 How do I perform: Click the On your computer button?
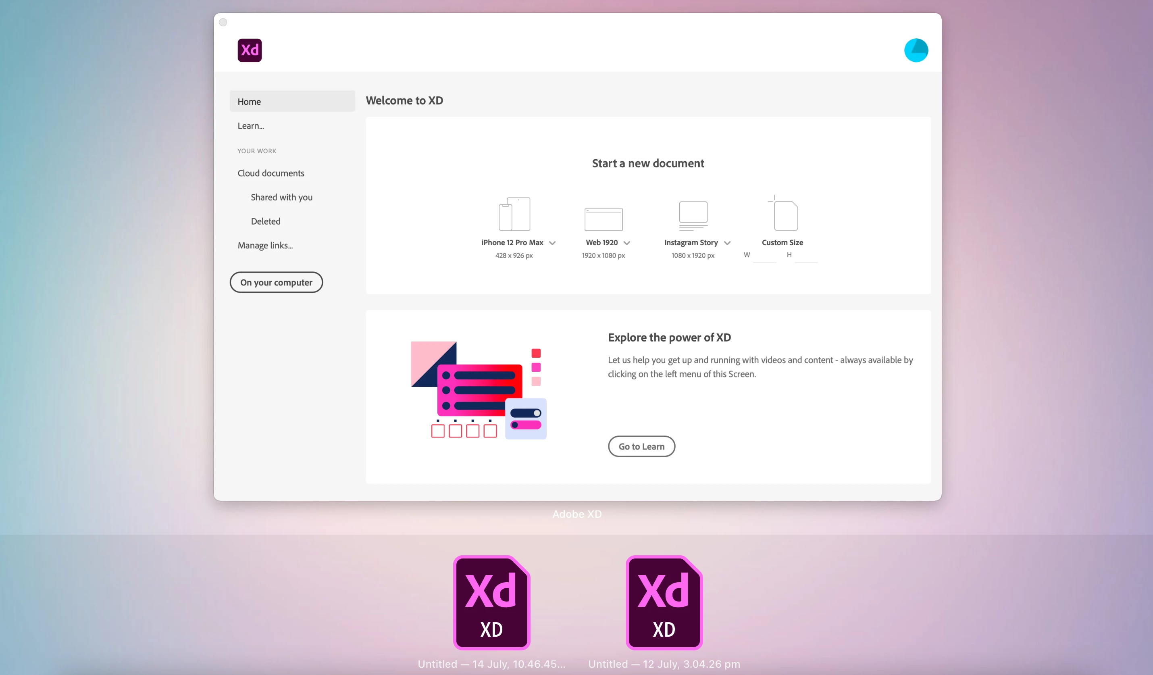click(x=276, y=282)
